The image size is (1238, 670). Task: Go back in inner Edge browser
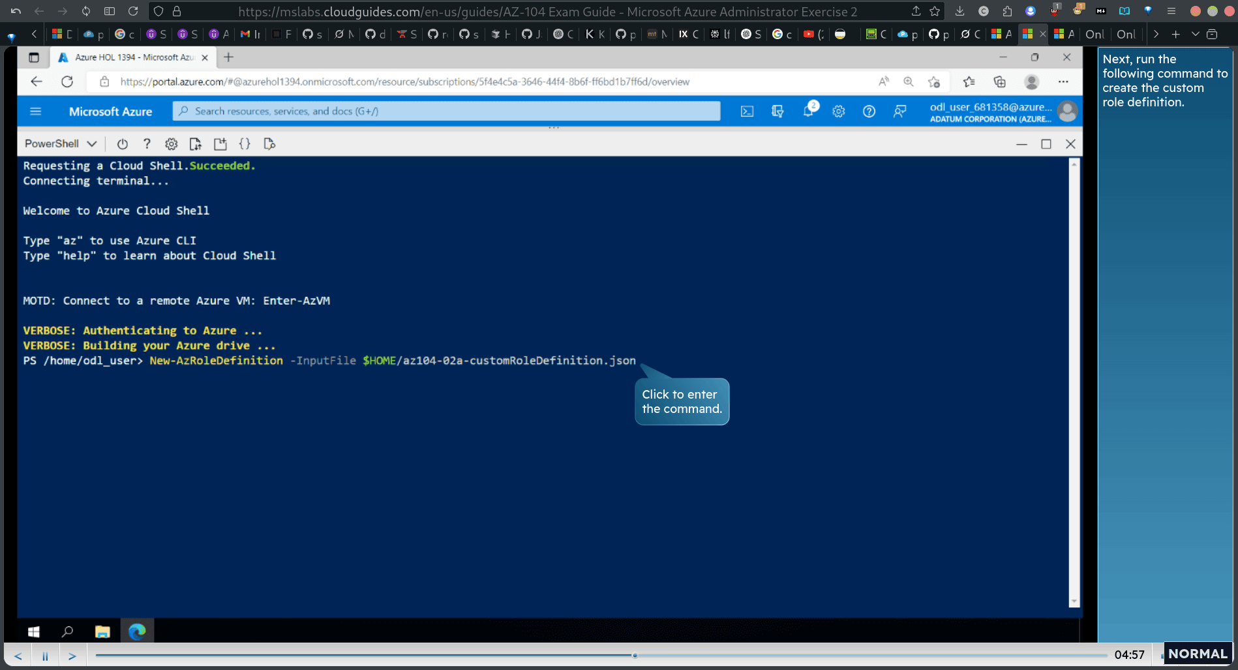coord(37,82)
